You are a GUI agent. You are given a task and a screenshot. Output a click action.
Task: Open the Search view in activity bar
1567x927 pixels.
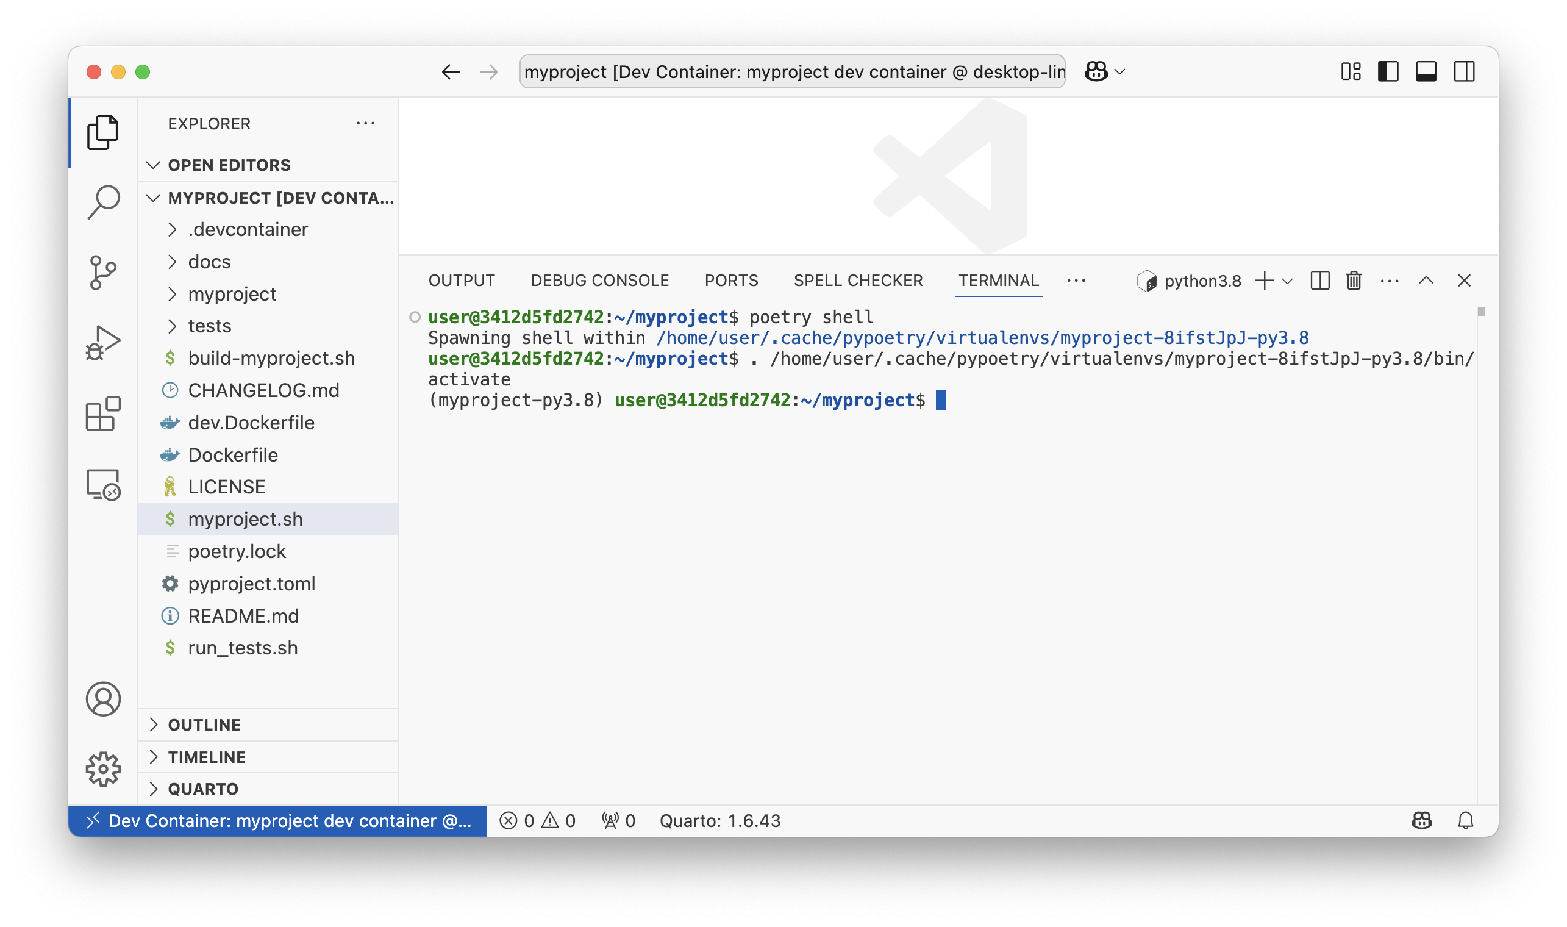[x=103, y=202]
